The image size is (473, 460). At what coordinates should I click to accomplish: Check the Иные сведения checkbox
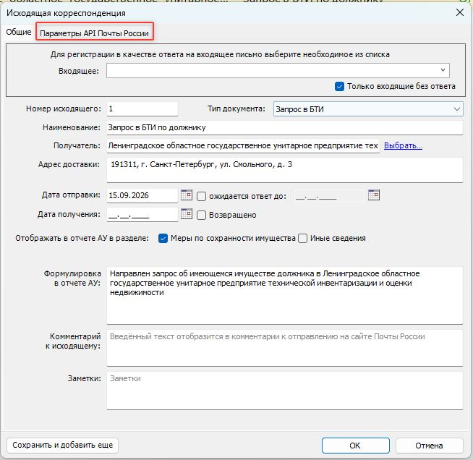pos(302,239)
